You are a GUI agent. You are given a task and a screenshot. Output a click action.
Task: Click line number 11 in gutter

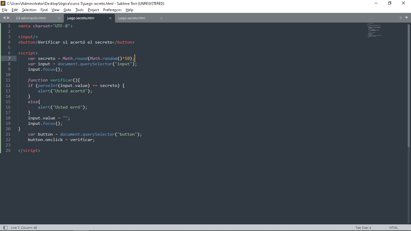pyautogui.click(x=8, y=80)
